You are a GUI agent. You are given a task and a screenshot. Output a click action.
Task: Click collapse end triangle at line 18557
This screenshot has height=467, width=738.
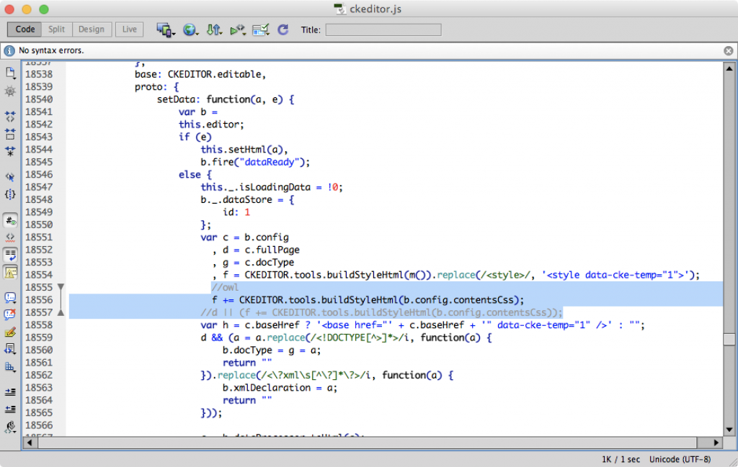coord(61,312)
